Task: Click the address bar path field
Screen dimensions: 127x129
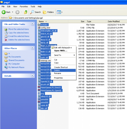Action: pos(68,18)
